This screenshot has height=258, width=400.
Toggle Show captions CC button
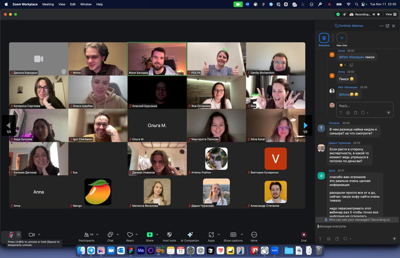tap(233, 237)
